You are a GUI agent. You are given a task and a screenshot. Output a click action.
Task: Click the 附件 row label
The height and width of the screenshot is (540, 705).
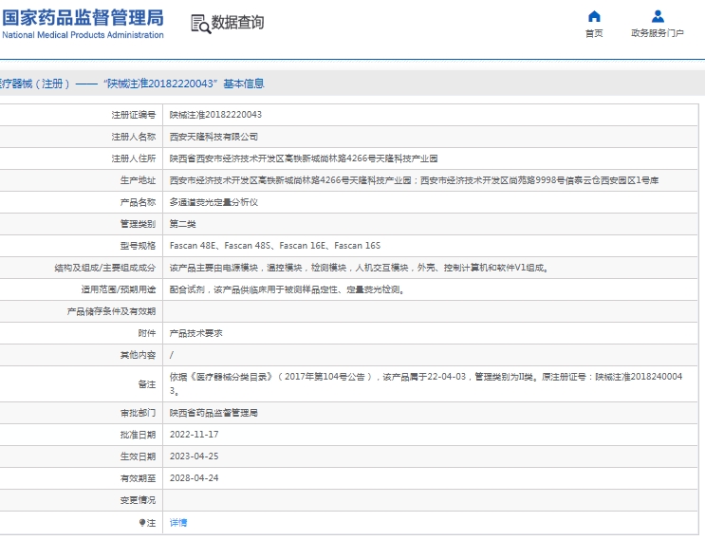tap(146, 333)
